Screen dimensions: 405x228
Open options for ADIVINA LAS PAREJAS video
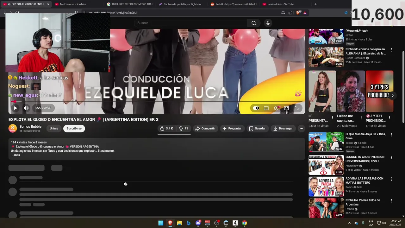tap(392, 179)
